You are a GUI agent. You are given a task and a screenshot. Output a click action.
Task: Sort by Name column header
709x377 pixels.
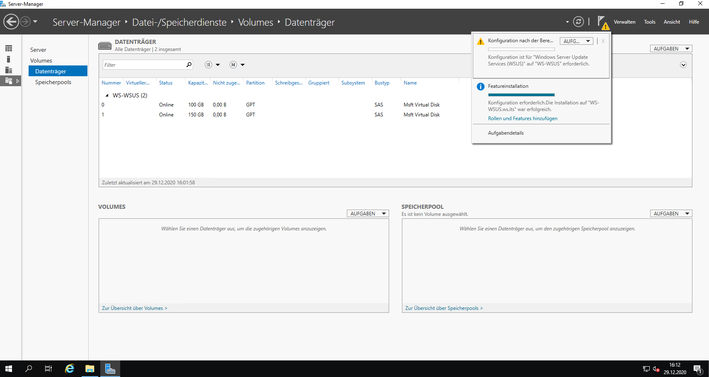click(410, 83)
